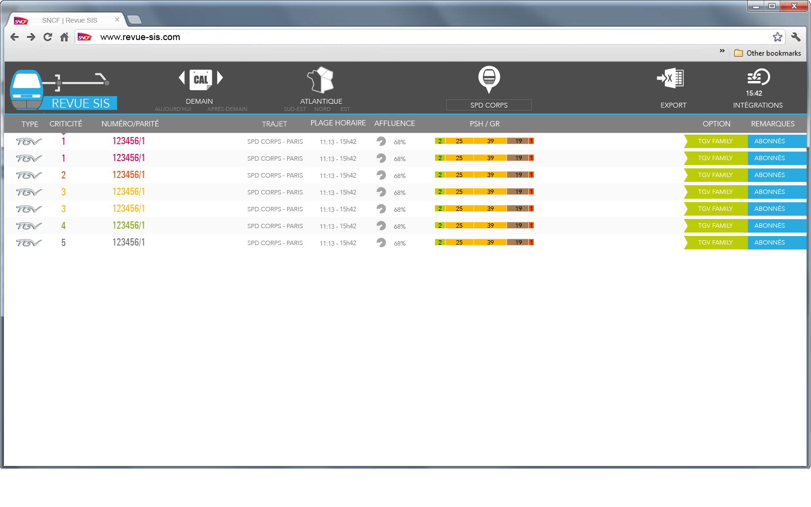Image resolution: width=811 pixels, height=507 pixels.
Task: Switch to SUD-EST region
Action: click(x=295, y=110)
